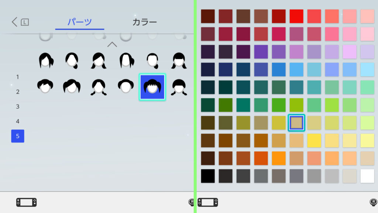This screenshot has height=213, width=378.
Task: Pick the last hairstyle in the lower row
Action: 179,87
